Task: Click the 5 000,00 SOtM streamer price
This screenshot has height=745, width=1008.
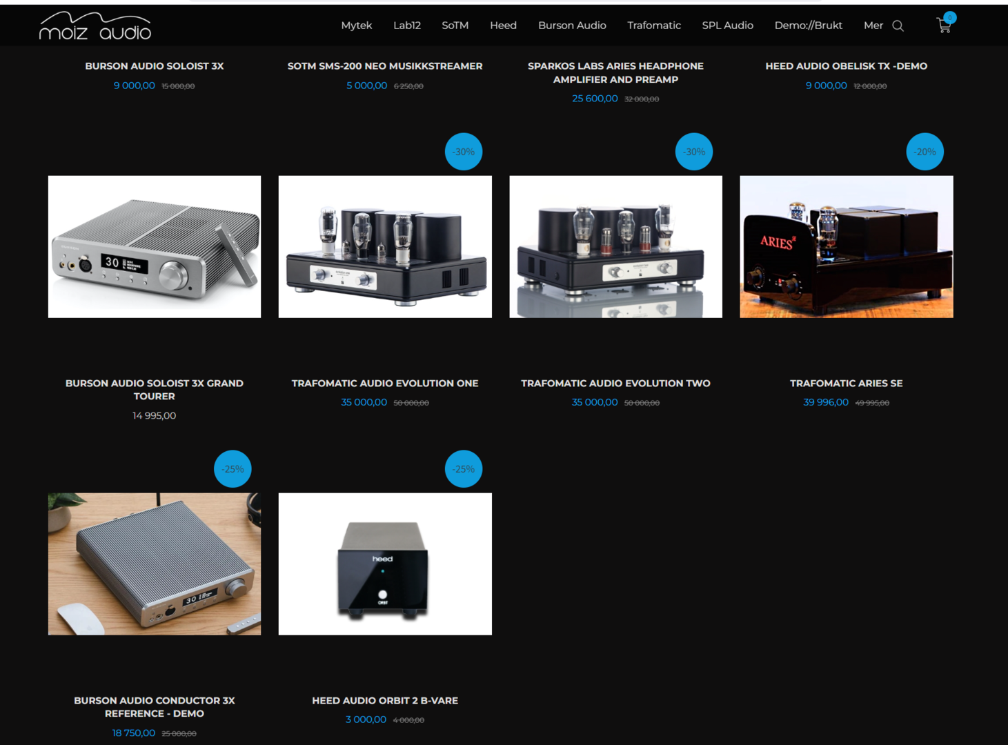Action: 367,86
